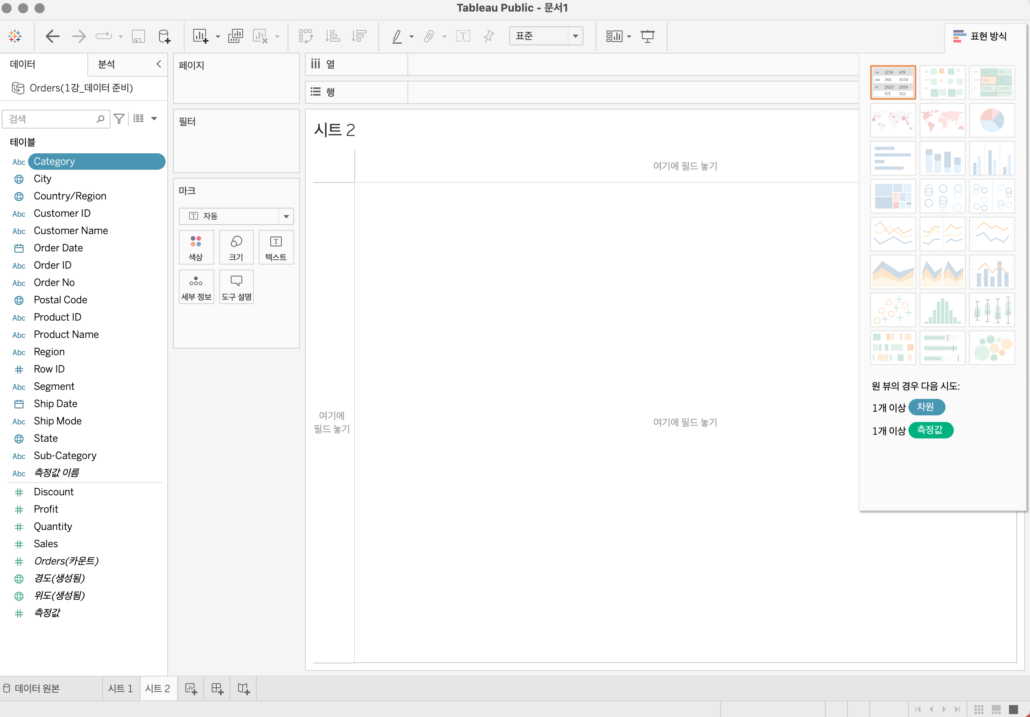
Task: Toggle the fix axes pin icon
Action: (489, 36)
